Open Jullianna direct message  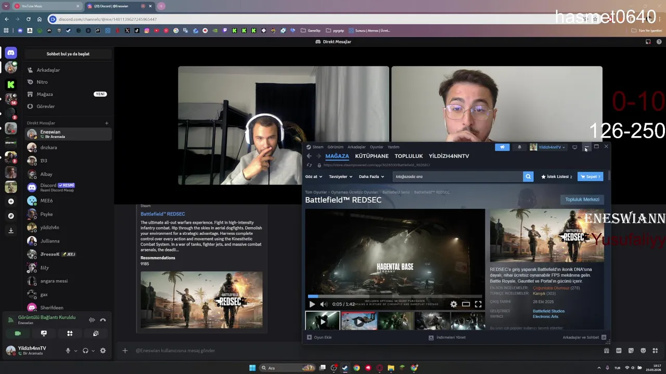[68, 241]
